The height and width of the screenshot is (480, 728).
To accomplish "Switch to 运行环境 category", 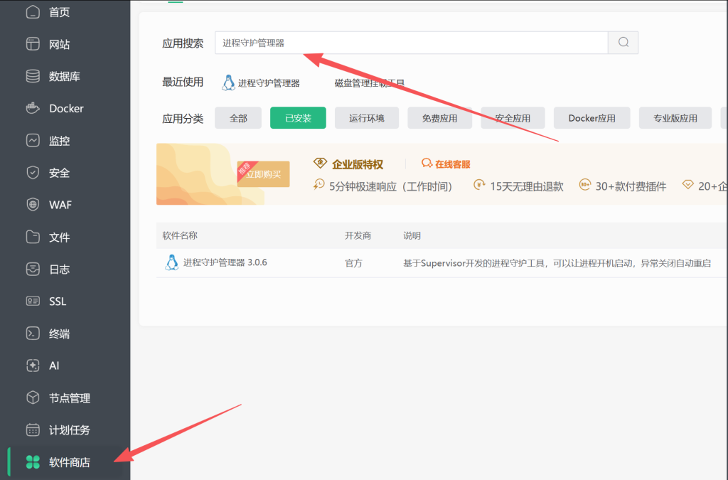I will (367, 118).
